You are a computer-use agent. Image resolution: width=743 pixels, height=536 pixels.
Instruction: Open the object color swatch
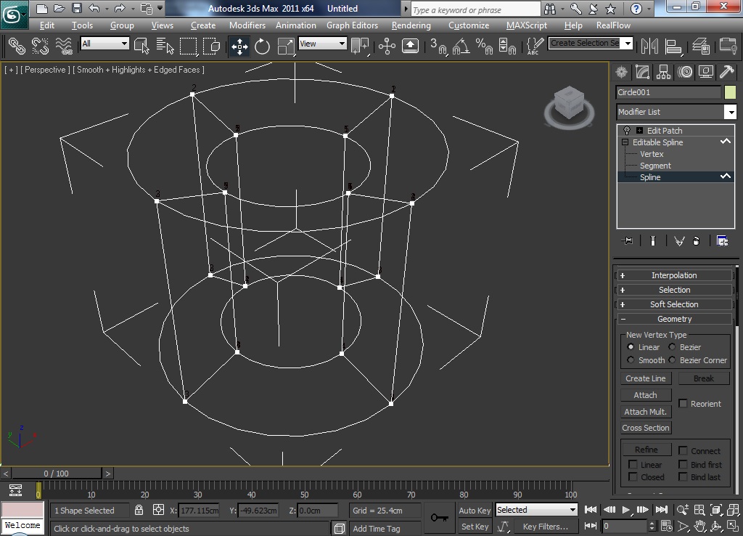pyautogui.click(x=730, y=92)
